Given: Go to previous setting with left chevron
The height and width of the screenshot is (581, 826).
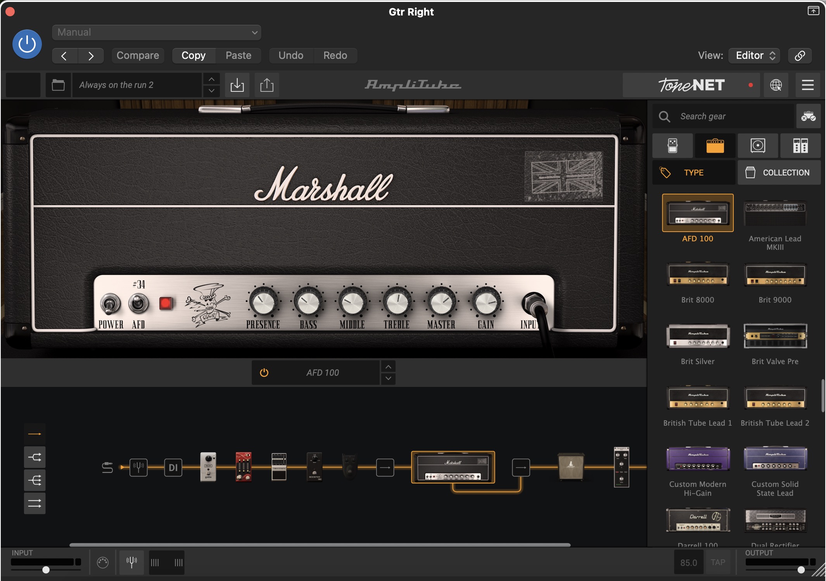Looking at the screenshot, I should coord(65,56).
